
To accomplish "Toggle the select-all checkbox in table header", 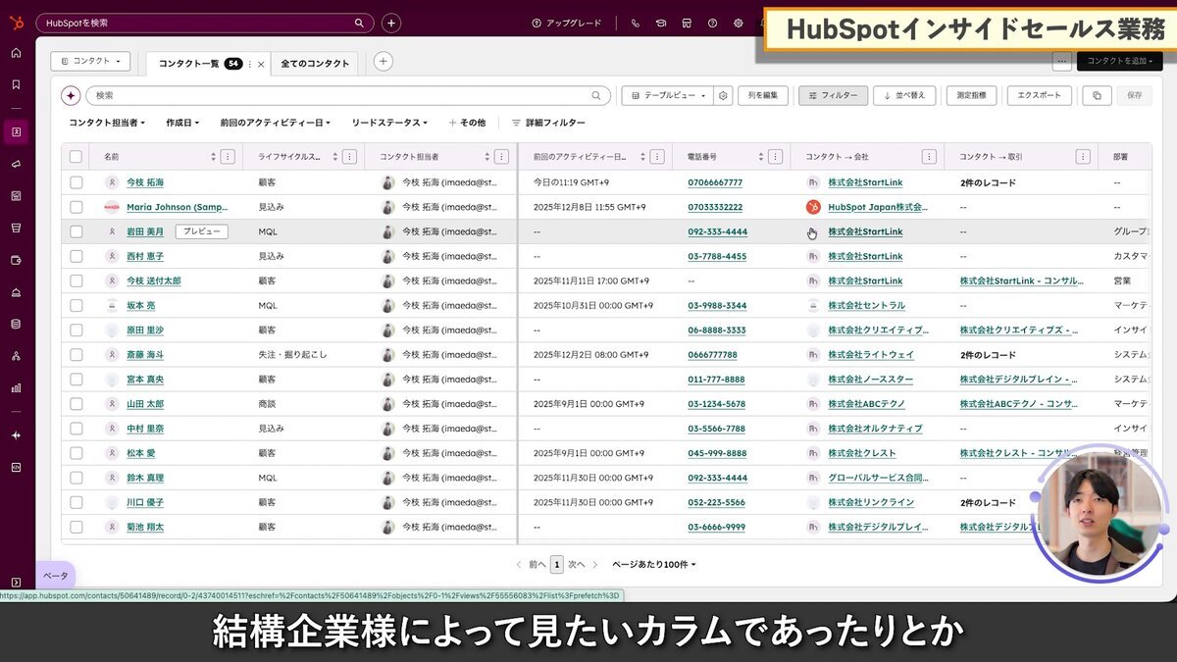I will 76,156.
